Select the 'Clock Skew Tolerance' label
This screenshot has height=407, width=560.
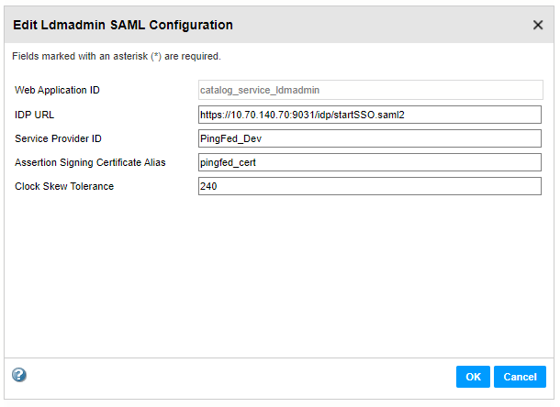(x=64, y=186)
